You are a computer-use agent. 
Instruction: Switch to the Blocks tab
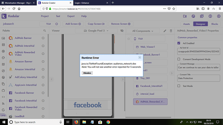point(215,24)
